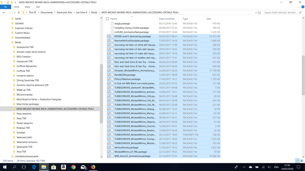Uncheck MYOBI-eveV3-skinoverlay.package checkbox

pyautogui.click(x=109, y=36)
